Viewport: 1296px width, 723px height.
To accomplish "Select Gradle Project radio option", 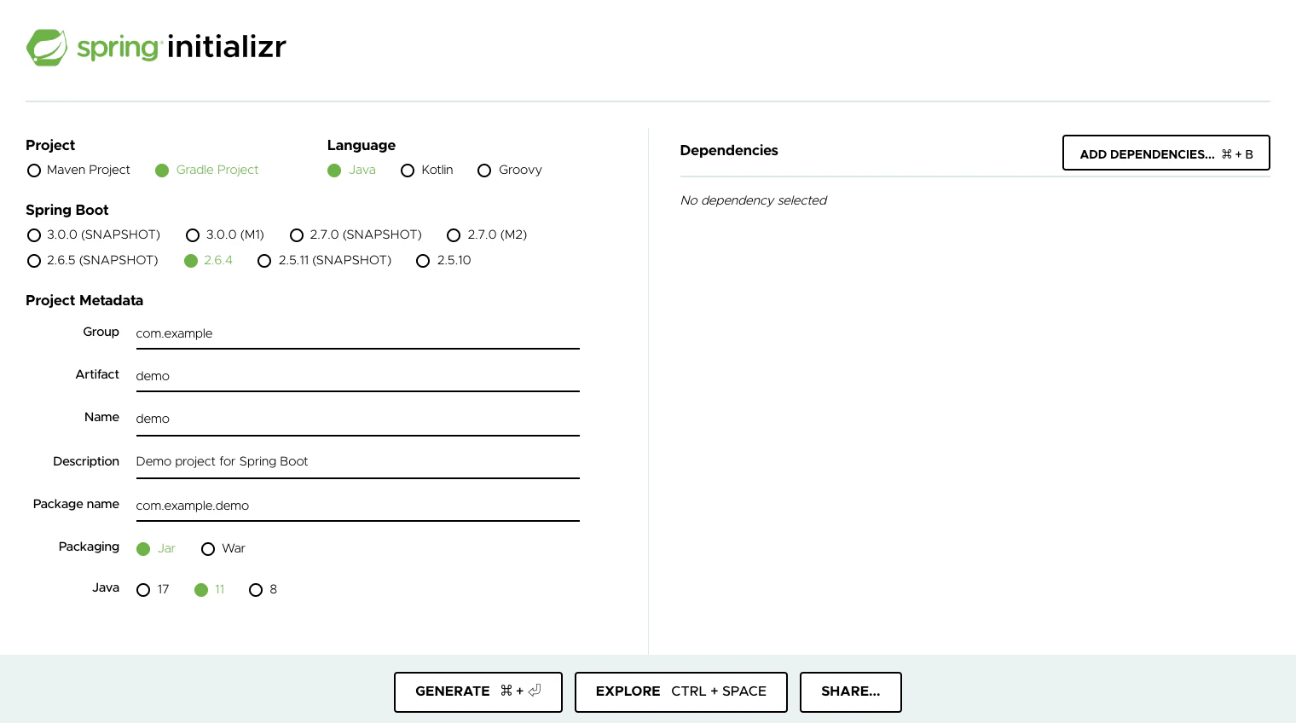I will click(x=206, y=170).
